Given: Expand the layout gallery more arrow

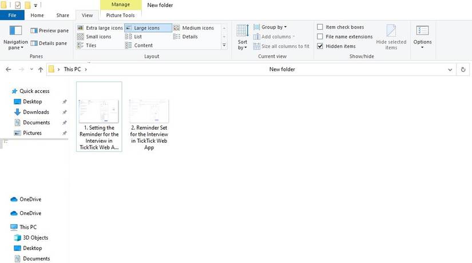Looking at the screenshot, I should [x=224, y=45].
